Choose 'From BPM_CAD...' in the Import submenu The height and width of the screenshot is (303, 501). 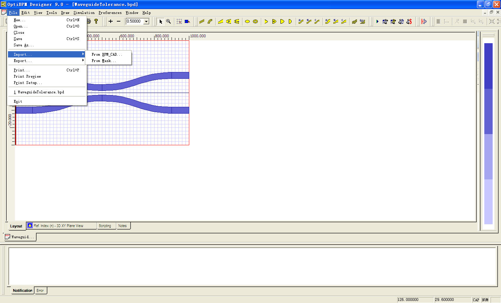108,54
